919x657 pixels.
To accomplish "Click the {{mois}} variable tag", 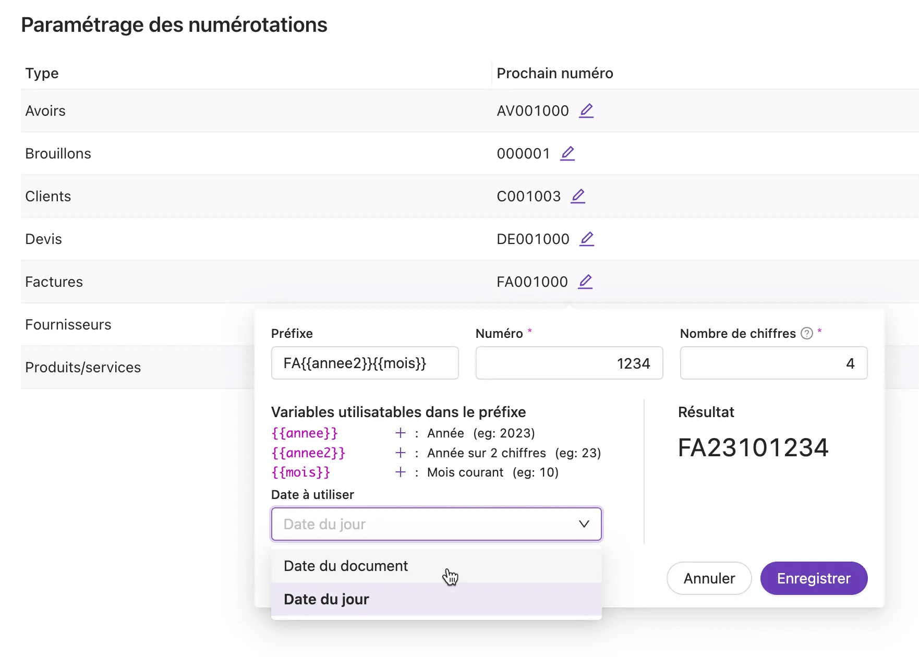I will [301, 472].
